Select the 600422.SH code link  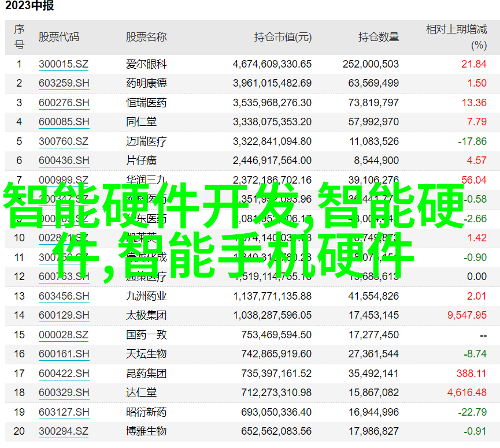tap(64, 374)
